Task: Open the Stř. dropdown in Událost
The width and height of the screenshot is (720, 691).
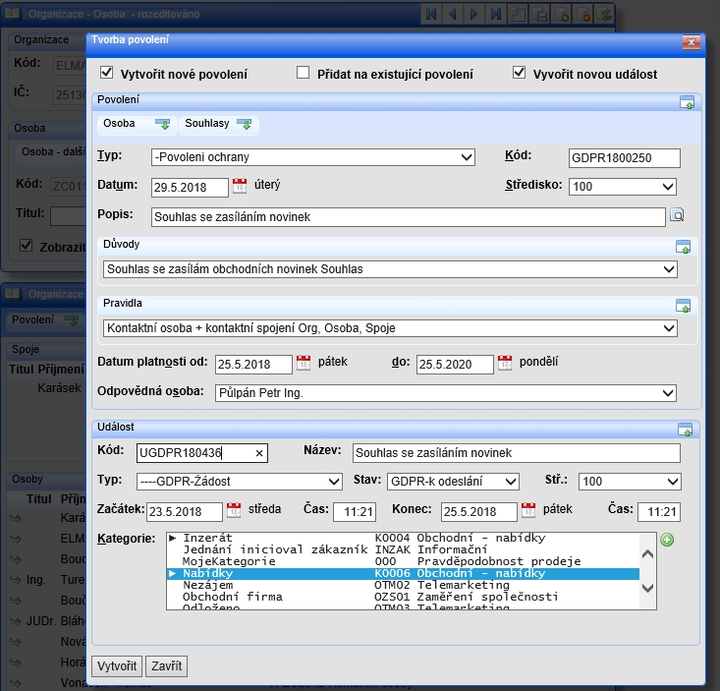Action: 630,482
